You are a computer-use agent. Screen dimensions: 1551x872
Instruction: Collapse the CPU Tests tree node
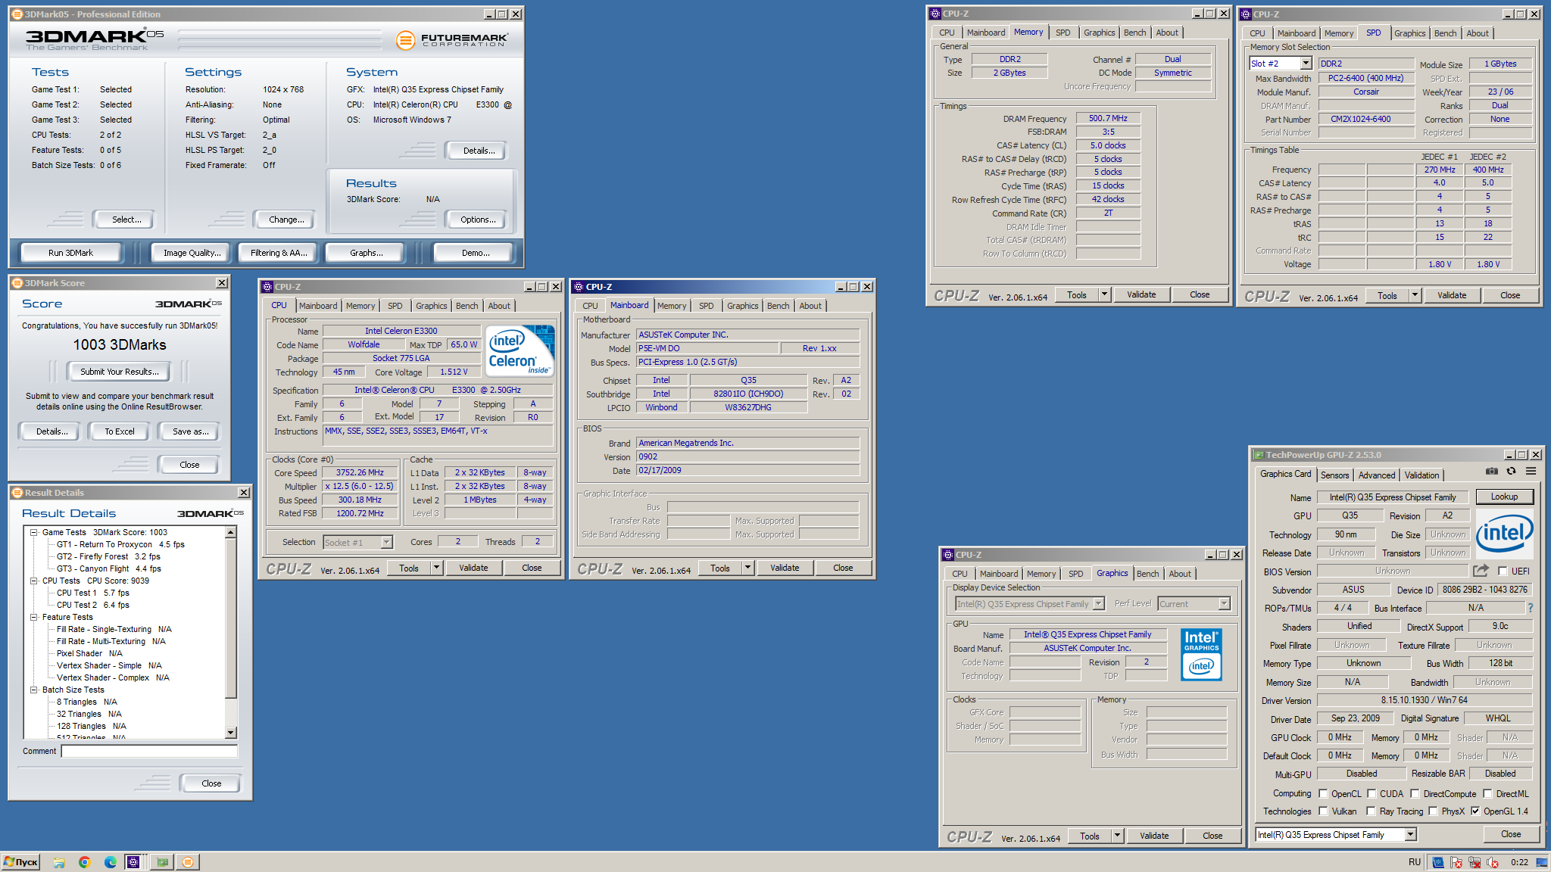(x=33, y=581)
